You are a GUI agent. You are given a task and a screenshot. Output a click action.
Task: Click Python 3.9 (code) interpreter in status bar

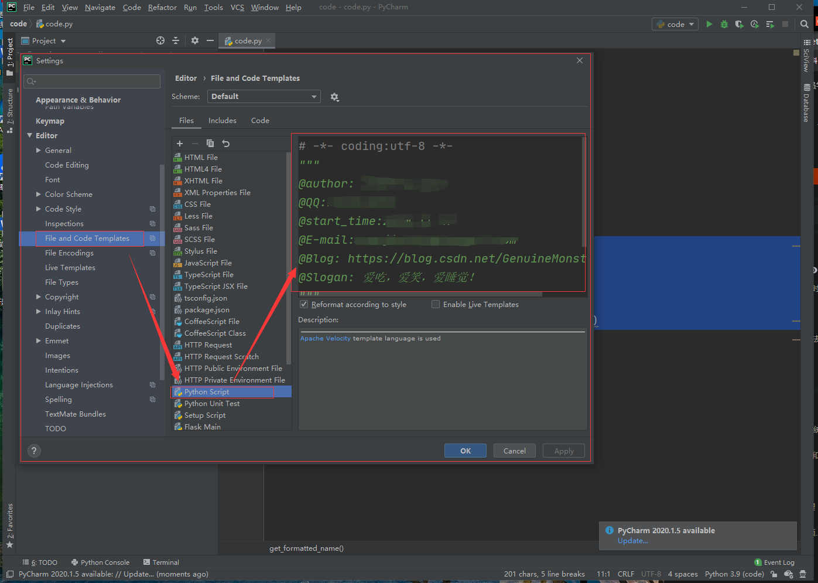coord(734,574)
